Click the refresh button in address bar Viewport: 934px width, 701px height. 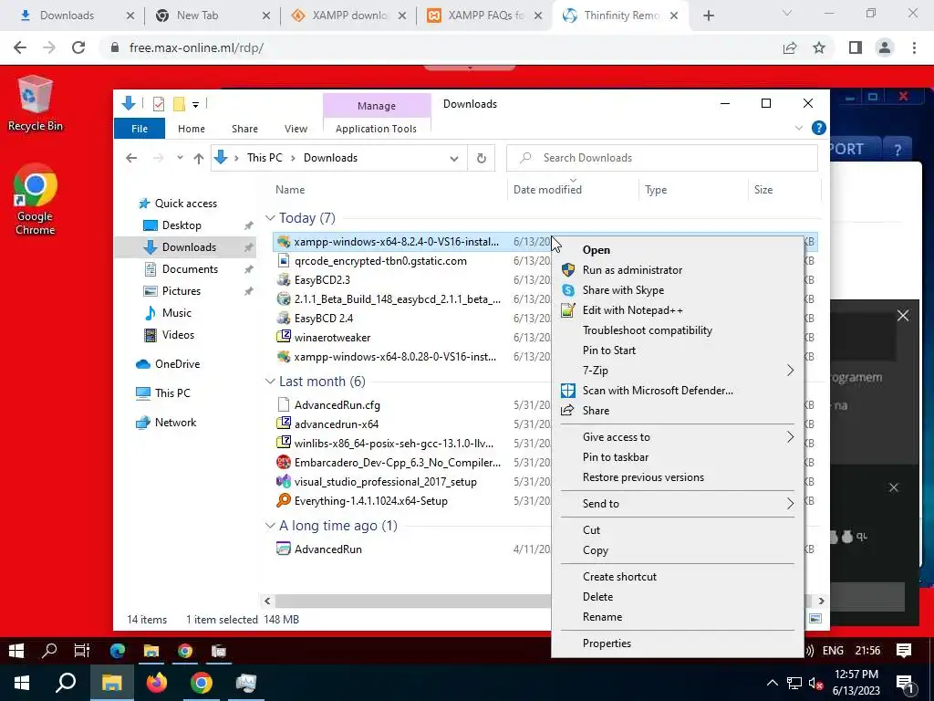point(482,158)
